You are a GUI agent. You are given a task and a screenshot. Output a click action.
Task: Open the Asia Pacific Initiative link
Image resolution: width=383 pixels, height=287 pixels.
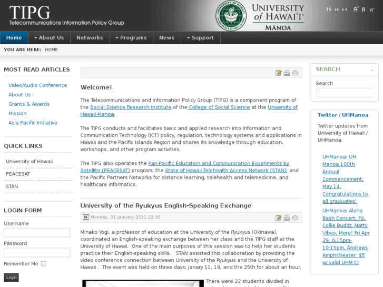(33, 123)
